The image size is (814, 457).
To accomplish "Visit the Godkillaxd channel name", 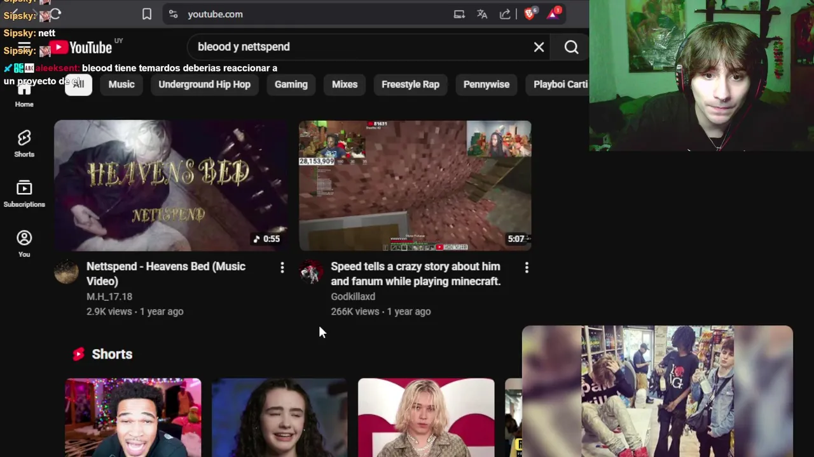I will coord(353,296).
